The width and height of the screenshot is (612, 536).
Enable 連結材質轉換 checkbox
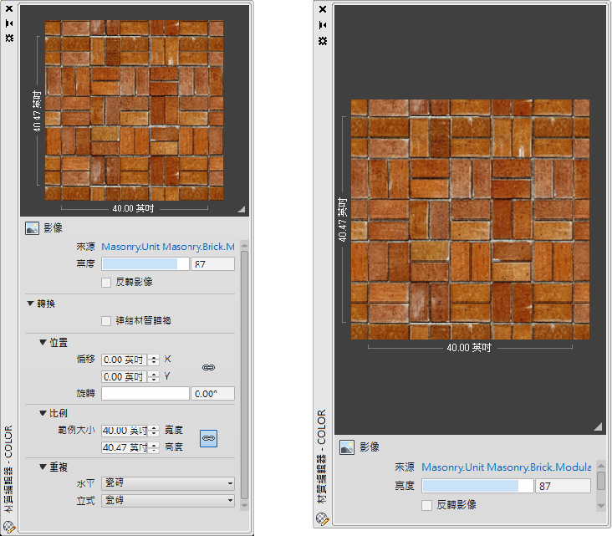pos(106,321)
